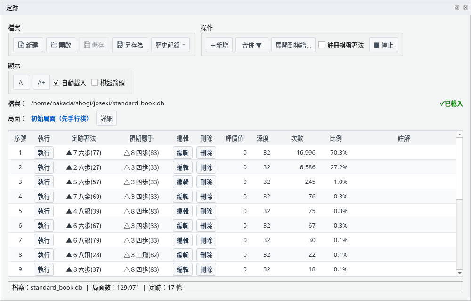The image size is (471, 301).
Task: Click the file path standard_book.db text
Action: 97,103
